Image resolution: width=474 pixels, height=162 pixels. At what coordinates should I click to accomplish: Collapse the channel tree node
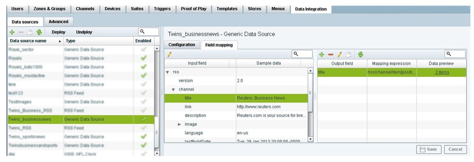point(174,90)
